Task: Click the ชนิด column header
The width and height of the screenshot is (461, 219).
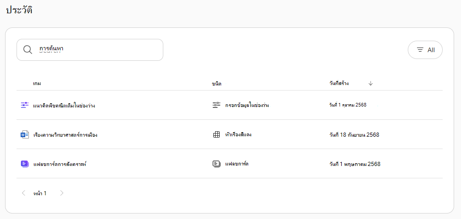Action: 217,84
